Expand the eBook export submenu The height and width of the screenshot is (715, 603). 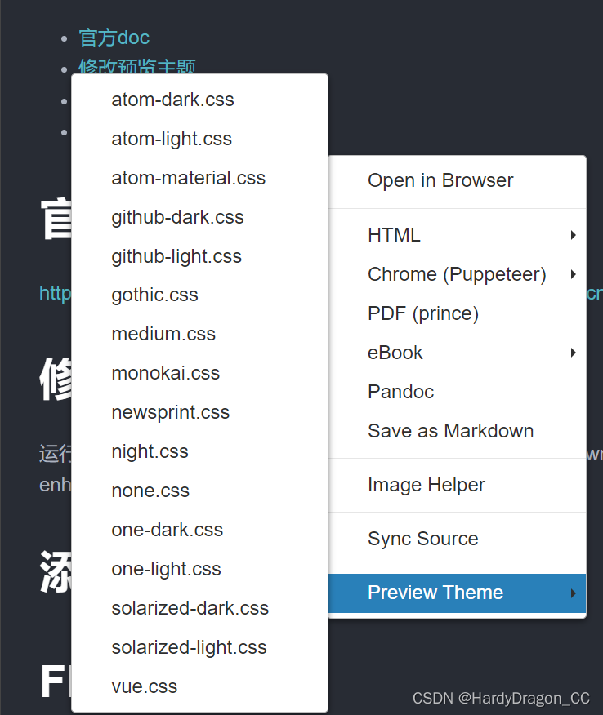tap(395, 353)
